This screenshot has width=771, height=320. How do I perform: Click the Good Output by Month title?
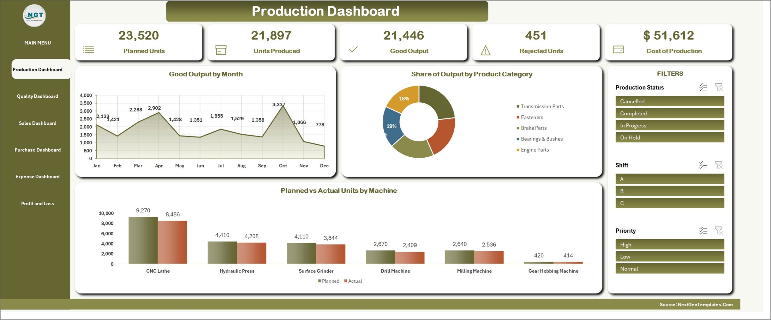pos(206,74)
